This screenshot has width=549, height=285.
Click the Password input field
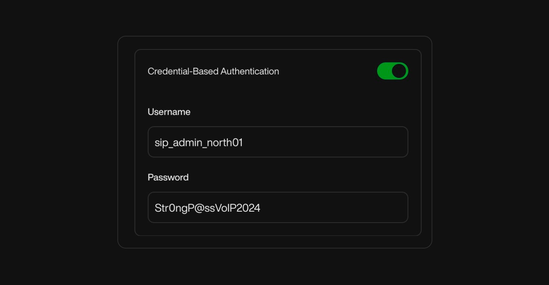click(x=278, y=207)
